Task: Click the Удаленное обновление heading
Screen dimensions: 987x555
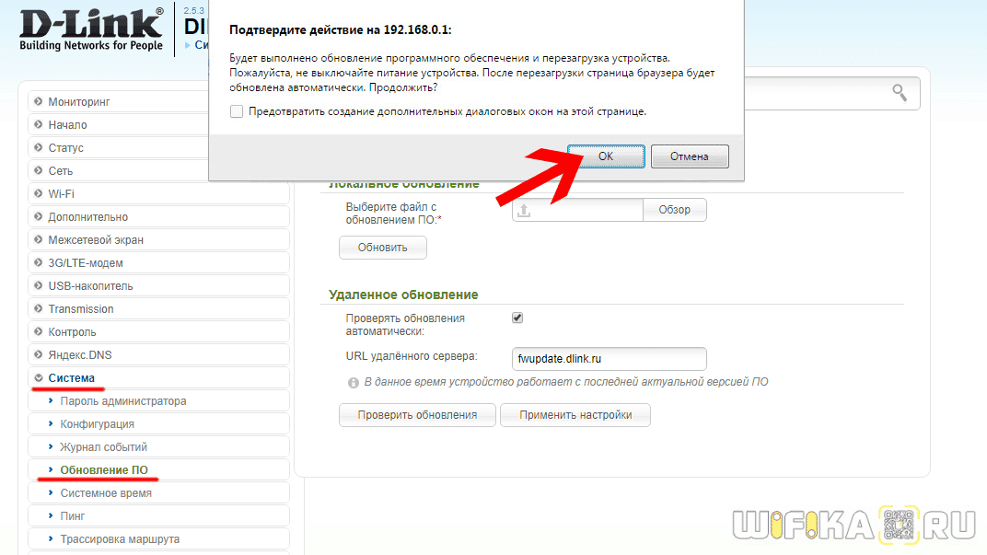Action: pyautogui.click(x=403, y=295)
